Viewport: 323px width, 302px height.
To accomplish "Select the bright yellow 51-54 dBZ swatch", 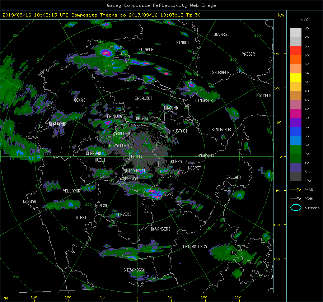I will [x=296, y=78].
